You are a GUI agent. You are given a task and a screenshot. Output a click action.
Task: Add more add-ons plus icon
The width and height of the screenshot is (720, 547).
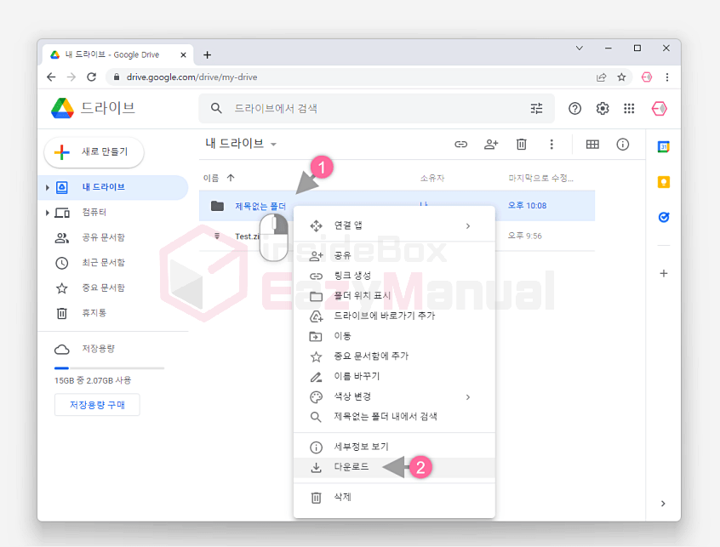click(664, 274)
